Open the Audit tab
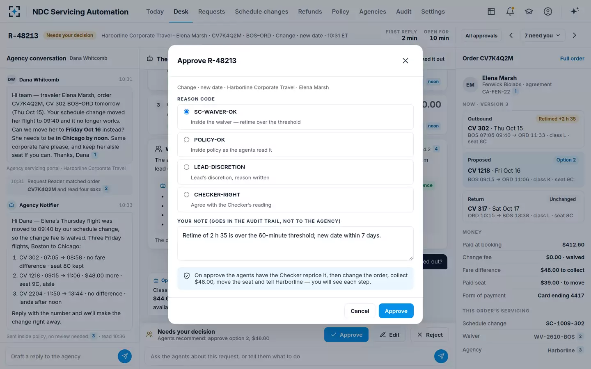Image resolution: width=591 pixels, height=369 pixels. pyautogui.click(x=403, y=11)
